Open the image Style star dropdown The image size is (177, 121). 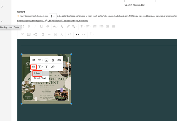pyautogui.click(x=40, y=67)
